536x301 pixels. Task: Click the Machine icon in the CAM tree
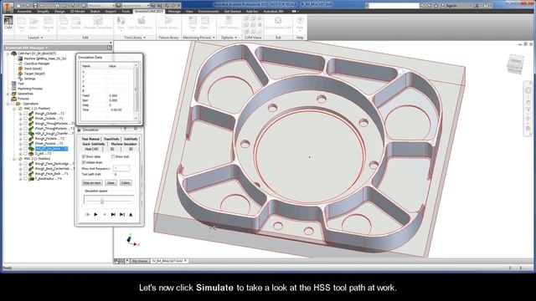tap(20, 59)
